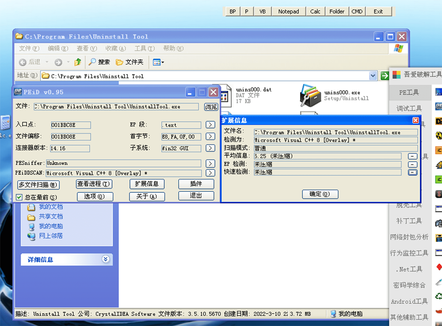Viewport: 442px width, 326px height.
Task: Select the PE工具 category tab
Action: (410, 92)
